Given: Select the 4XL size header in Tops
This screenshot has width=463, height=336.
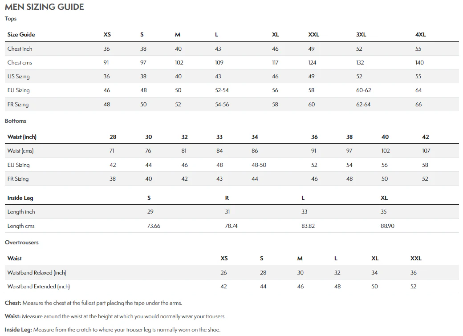Looking at the screenshot, I should [x=420, y=35].
